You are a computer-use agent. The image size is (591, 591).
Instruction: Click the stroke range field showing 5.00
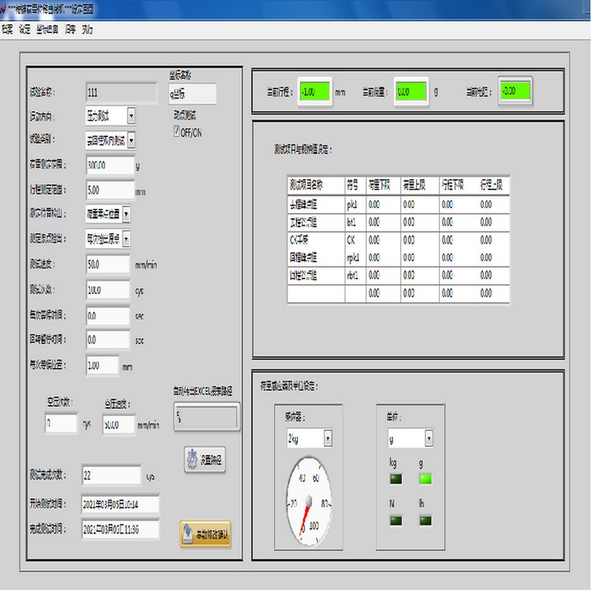click(x=110, y=190)
